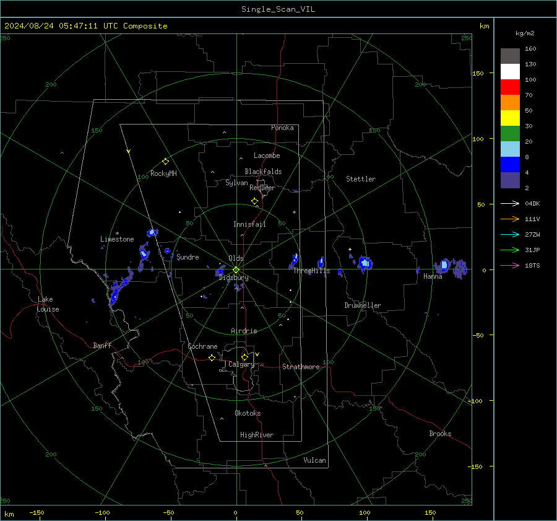Click the yellow diamond marker above the Calgary label

point(244,357)
